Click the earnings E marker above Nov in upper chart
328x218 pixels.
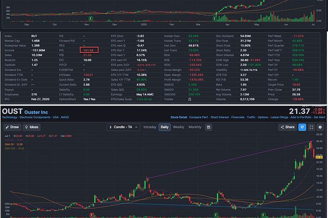pyautogui.click(x=91, y=19)
